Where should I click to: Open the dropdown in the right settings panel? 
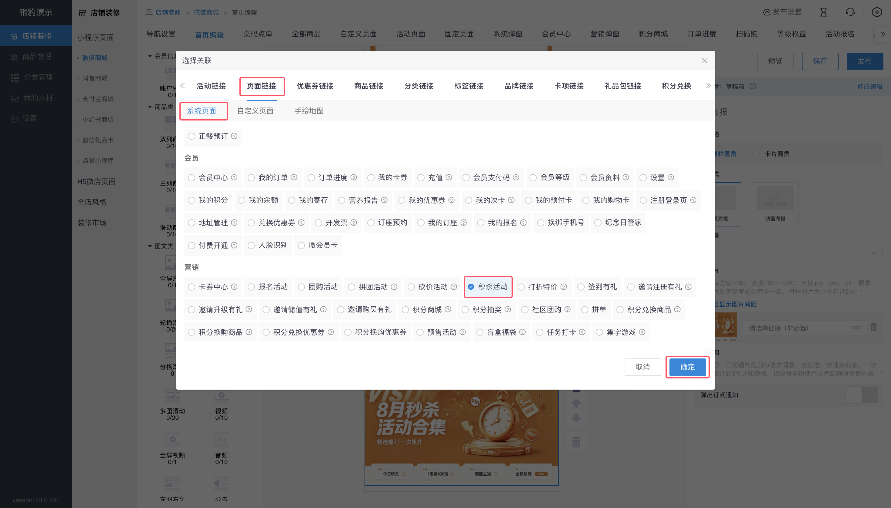pos(798,252)
